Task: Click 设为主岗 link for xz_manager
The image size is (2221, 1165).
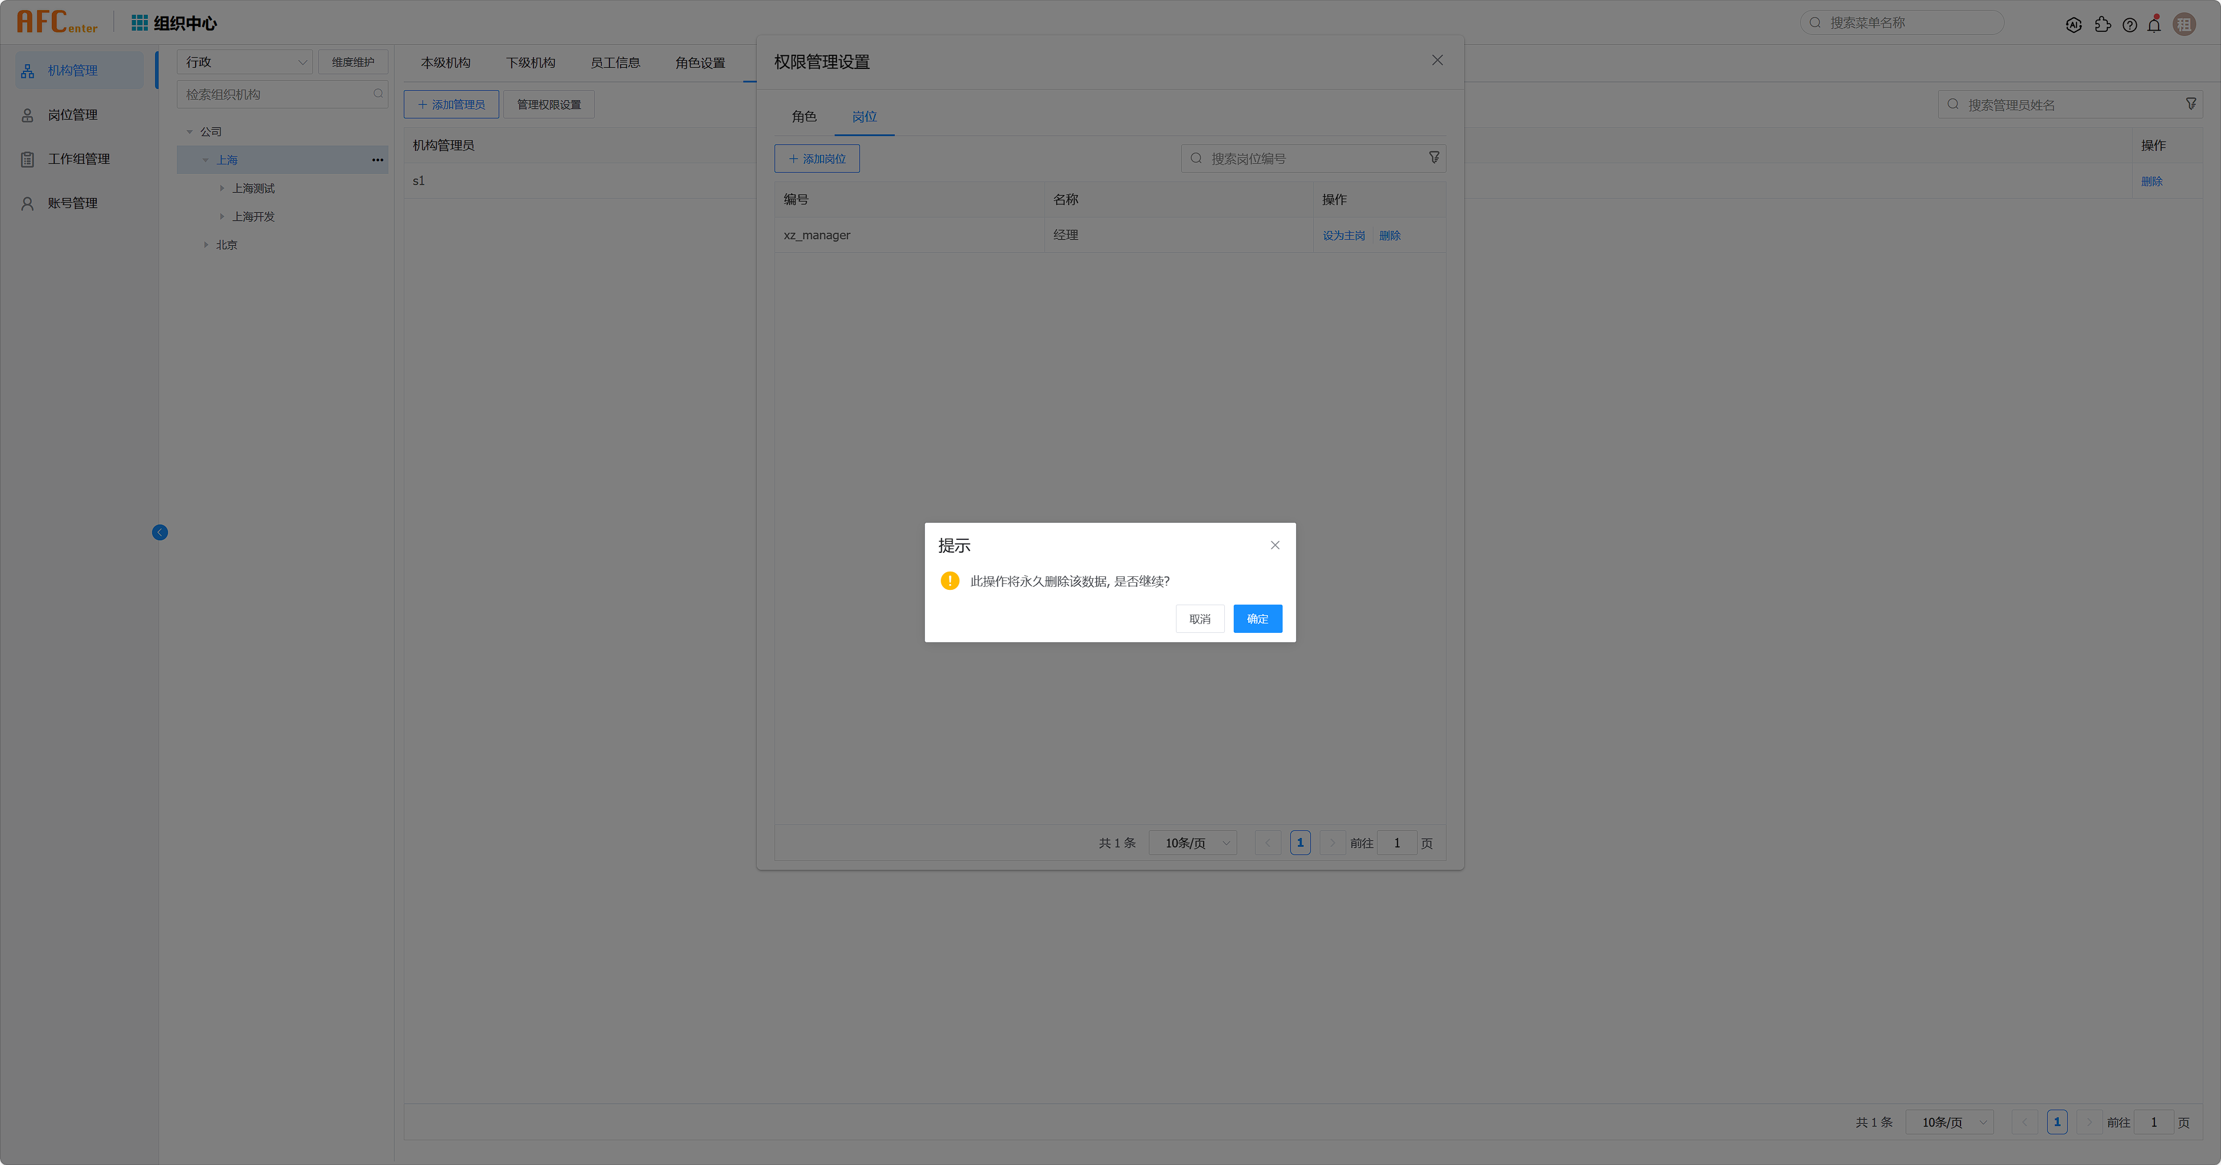Action: coord(1343,235)
